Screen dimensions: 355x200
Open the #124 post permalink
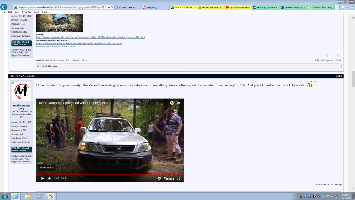pyautogui.click(x=317, y=60)
